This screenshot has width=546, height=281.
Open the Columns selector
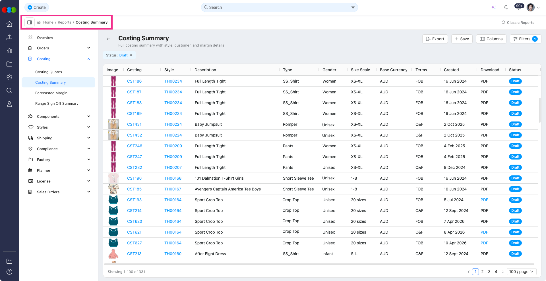pos(491,39)
